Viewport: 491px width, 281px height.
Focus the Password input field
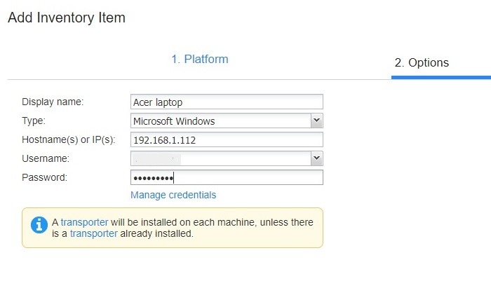point(227,177)
